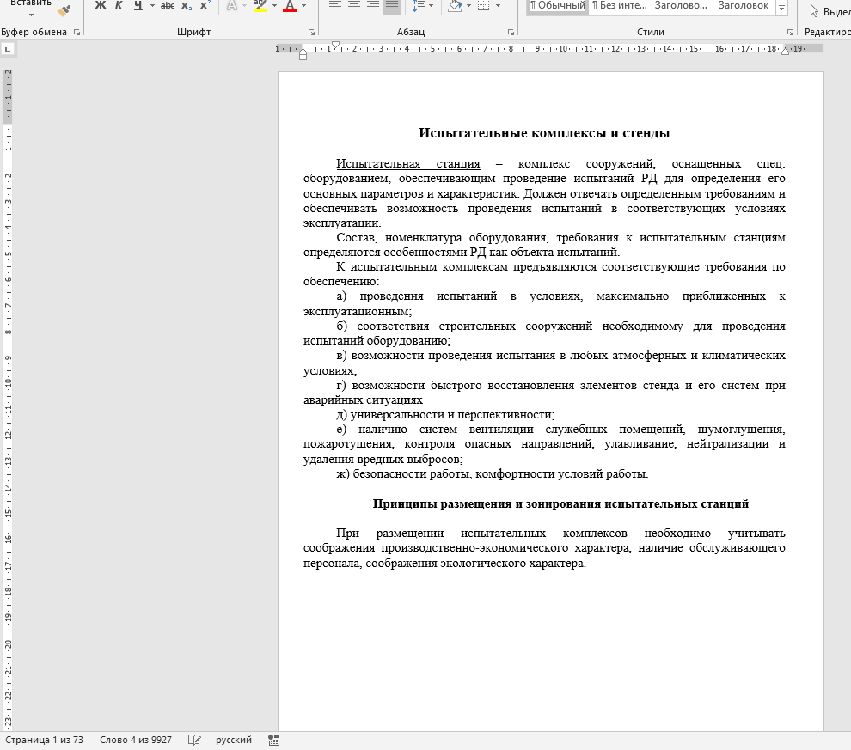851x750 pixels.
Task: Open the proofing book icon in status bar
Action: tap(195, 740)
